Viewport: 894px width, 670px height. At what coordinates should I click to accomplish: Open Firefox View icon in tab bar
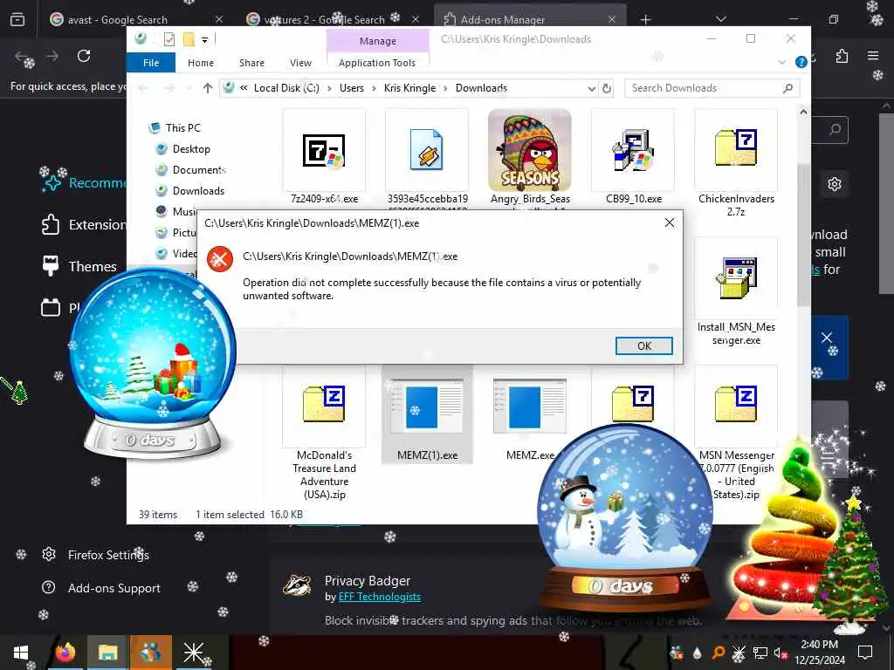pos(17,20)
